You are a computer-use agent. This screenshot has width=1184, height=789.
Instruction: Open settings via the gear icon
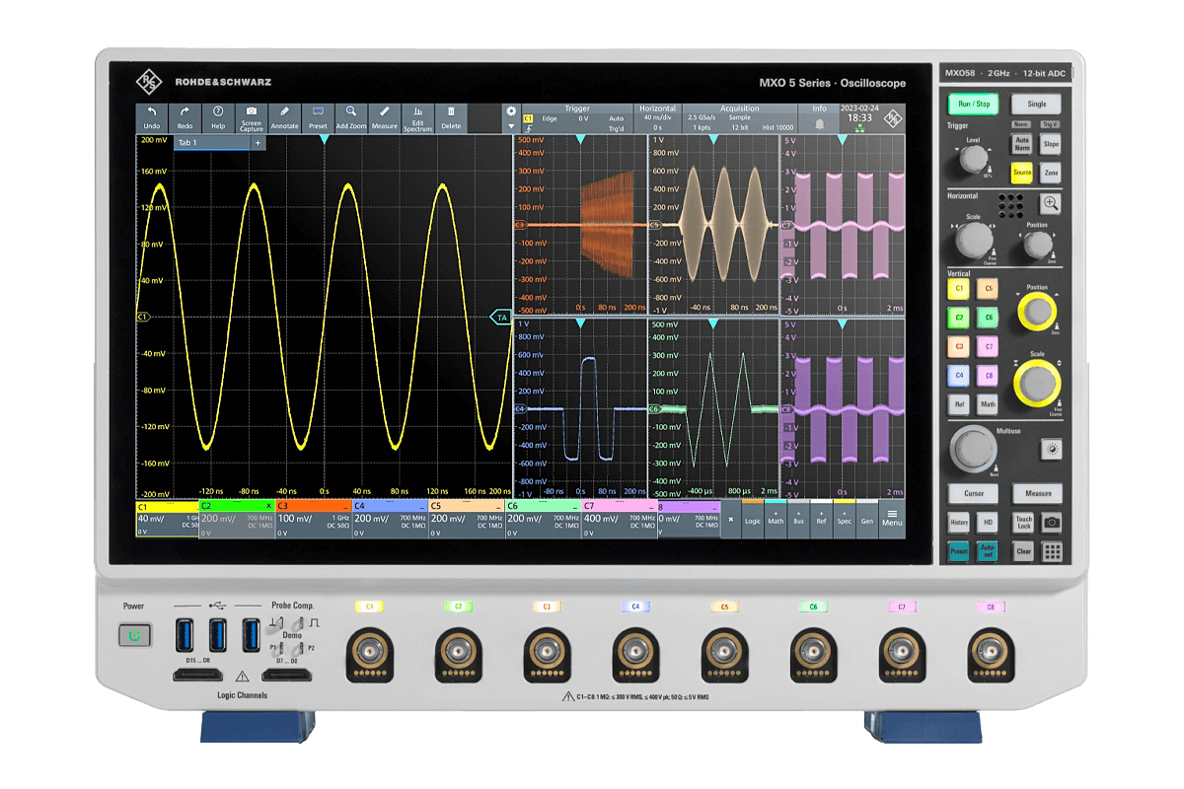[511, 111]
